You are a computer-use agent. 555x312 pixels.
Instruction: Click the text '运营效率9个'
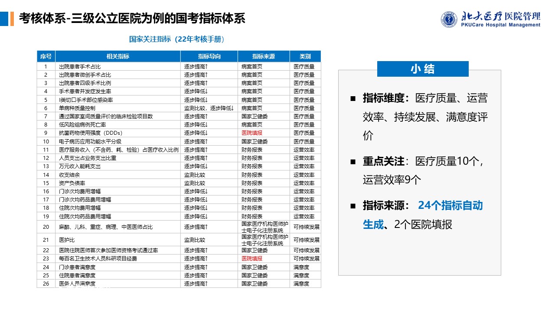tap(392, 180)
